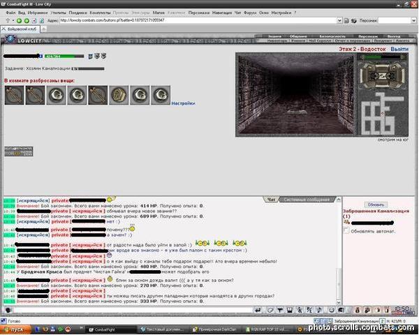Switch to Системные сообщения tab
Viewport: 419px width, 335px height.
click(x=307, y=200)
